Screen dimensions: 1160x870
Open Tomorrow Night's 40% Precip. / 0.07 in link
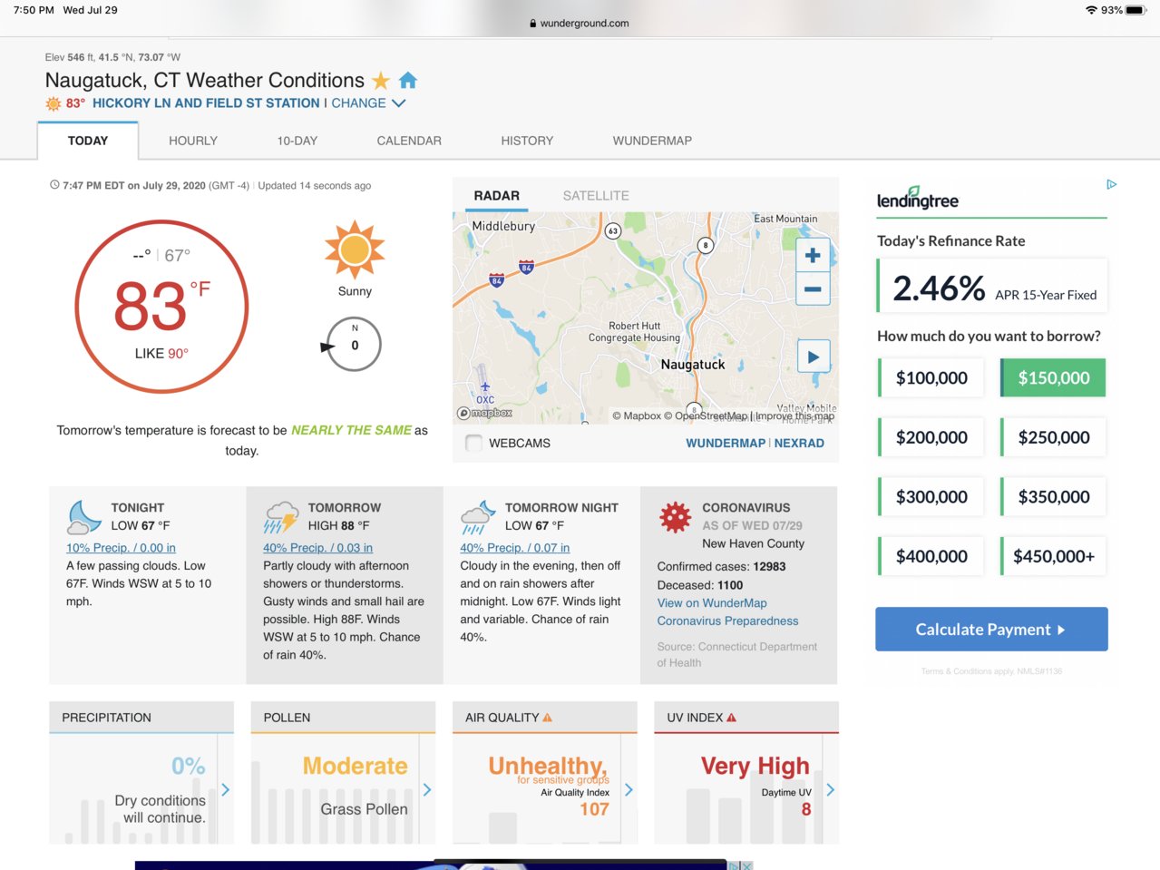pos(514,548)
